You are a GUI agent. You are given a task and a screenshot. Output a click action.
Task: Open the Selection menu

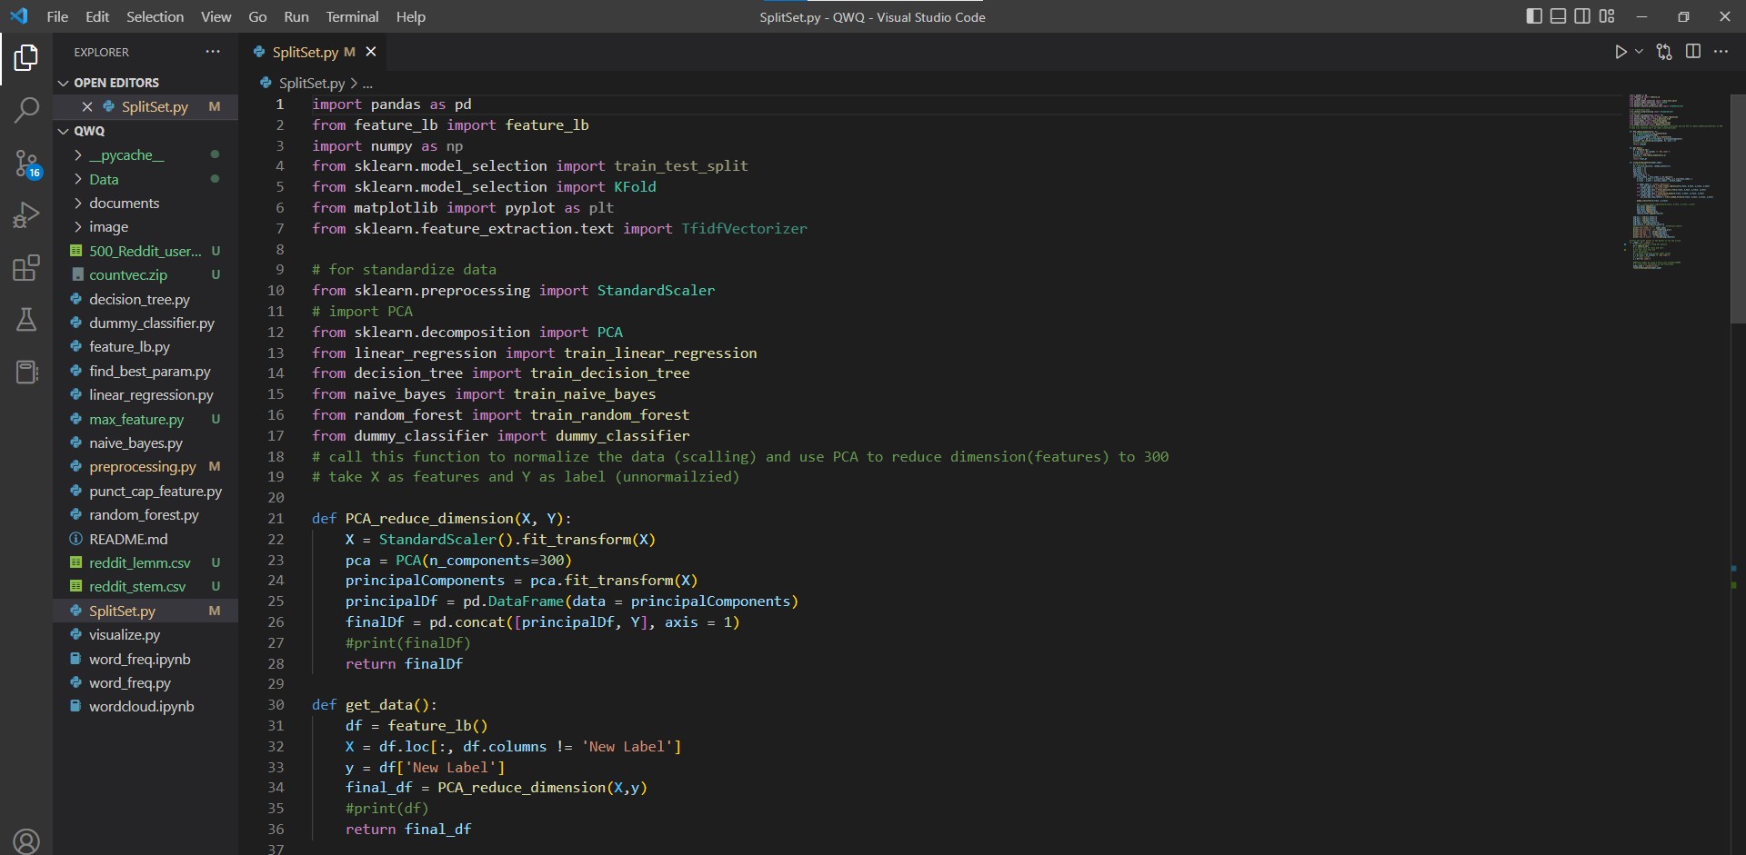coord(155,16)
